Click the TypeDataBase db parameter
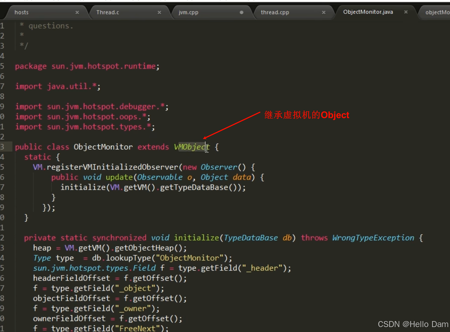 click(258, 238)
